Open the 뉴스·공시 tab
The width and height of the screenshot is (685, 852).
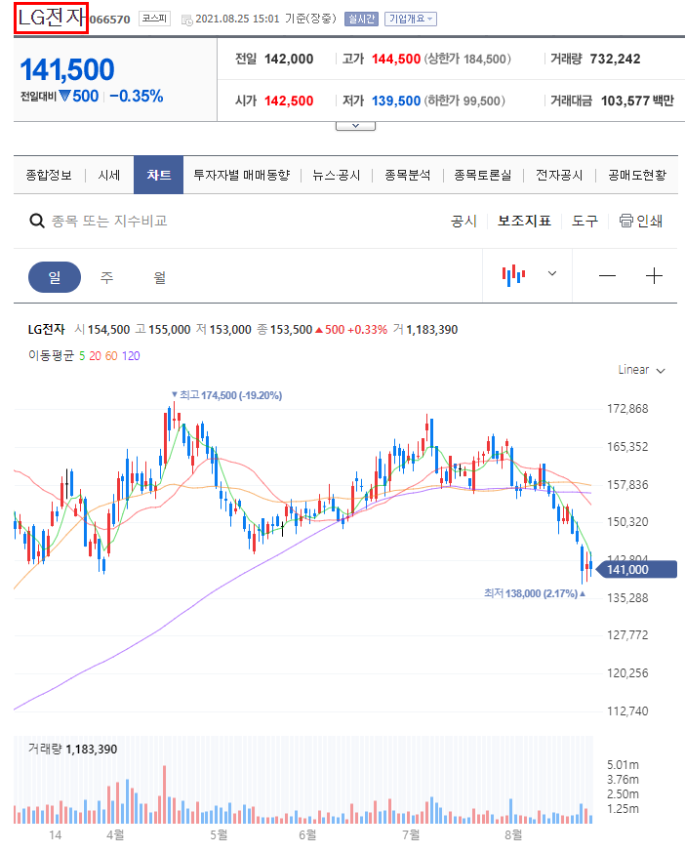[337, 175]
